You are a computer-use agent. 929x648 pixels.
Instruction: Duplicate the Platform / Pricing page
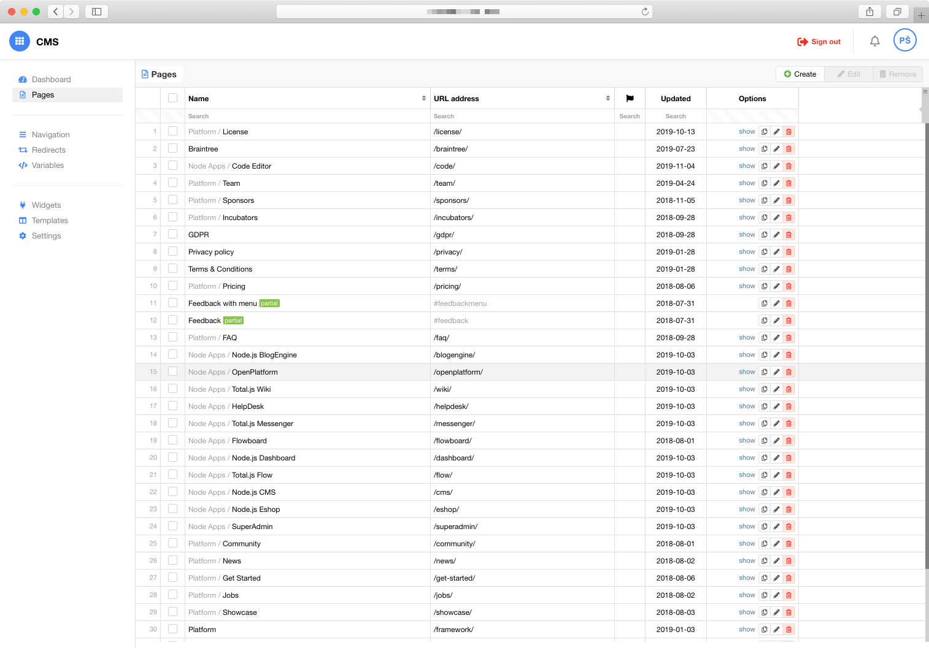pyautogui.click(x=765, y=286)
